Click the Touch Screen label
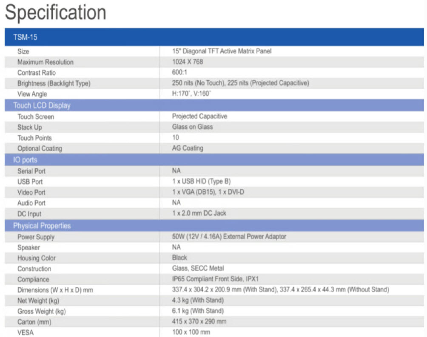The image size is (427, 337). (x=36, y=117)
